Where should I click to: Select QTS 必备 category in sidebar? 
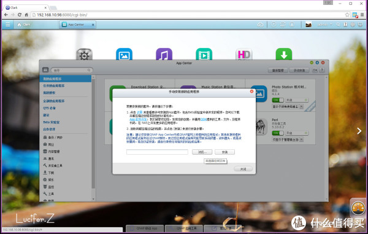(x=49, y=108)
